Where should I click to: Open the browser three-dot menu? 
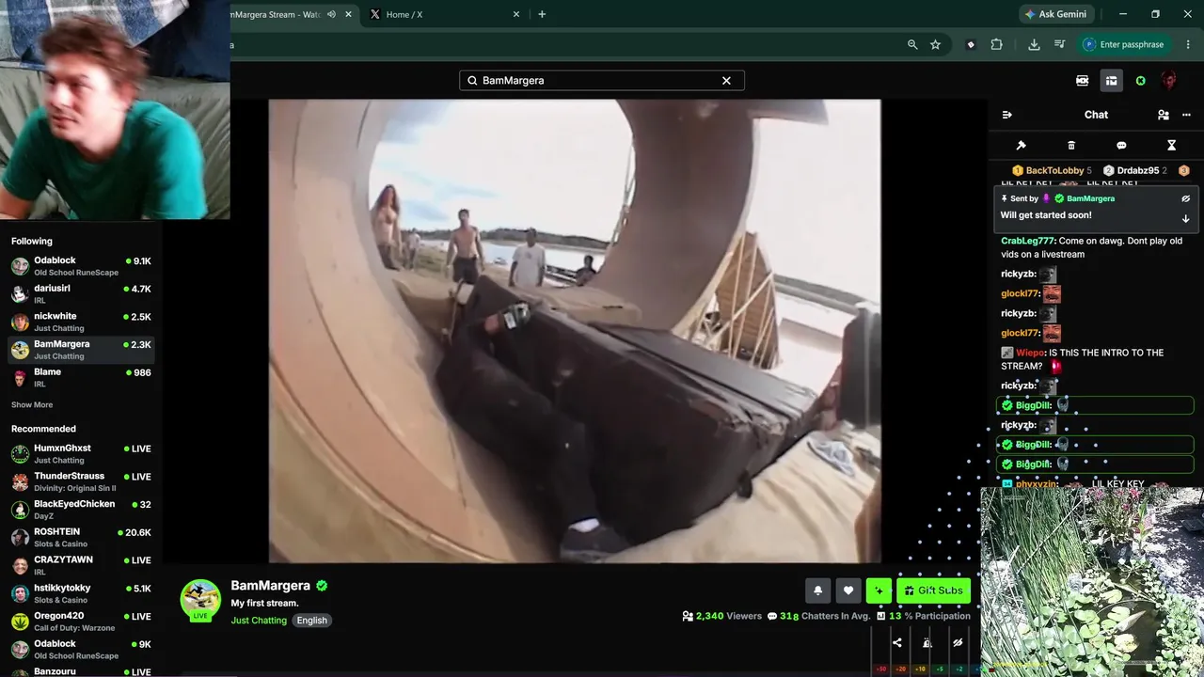point(1189,44)
